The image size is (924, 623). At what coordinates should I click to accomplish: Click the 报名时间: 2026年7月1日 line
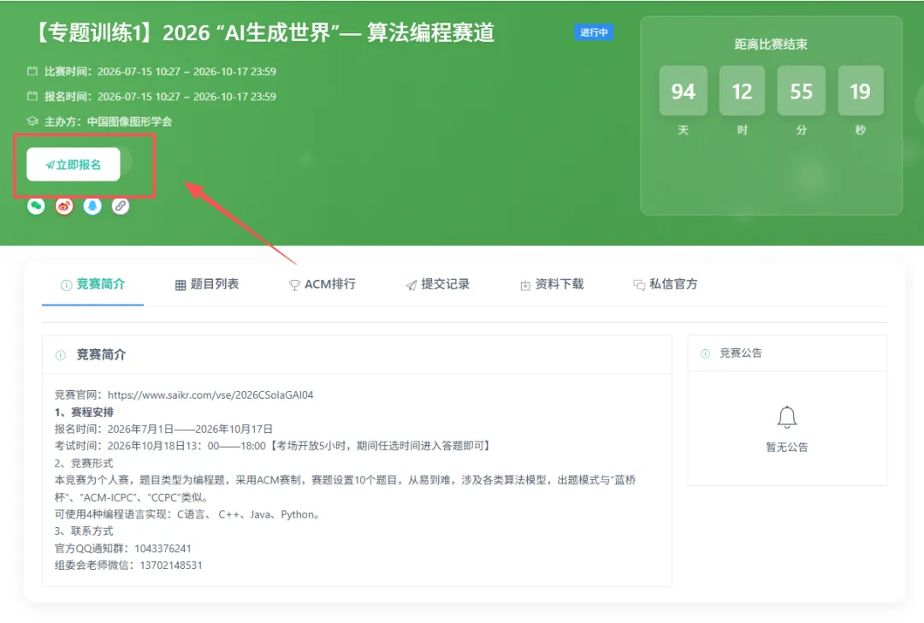pos(163,429)
